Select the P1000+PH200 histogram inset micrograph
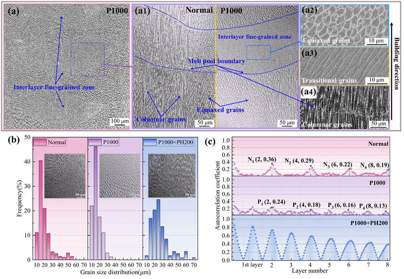404x279 pixels. 172,176
